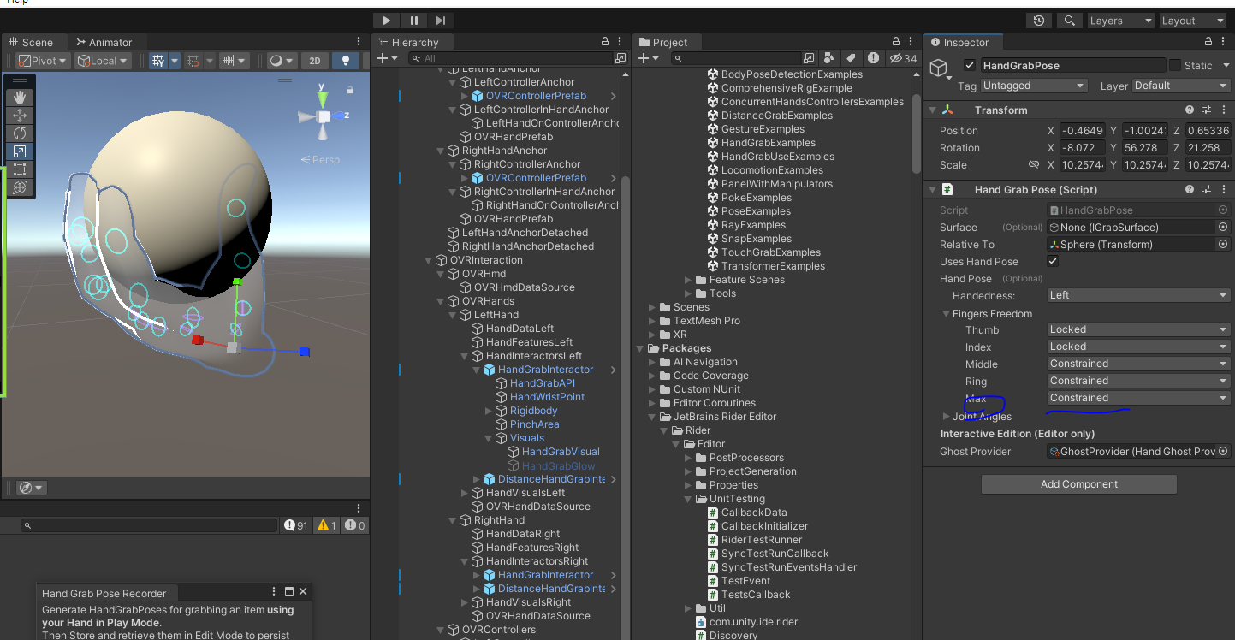
Task: Switch to the Animator tab
Action: click(x=104, y=42)
